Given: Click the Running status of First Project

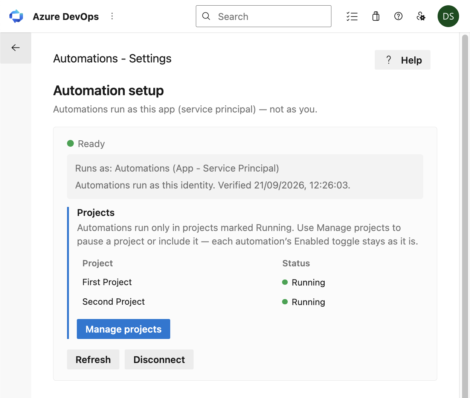Looking at the screenshot, I should click(x=304, y=283).
